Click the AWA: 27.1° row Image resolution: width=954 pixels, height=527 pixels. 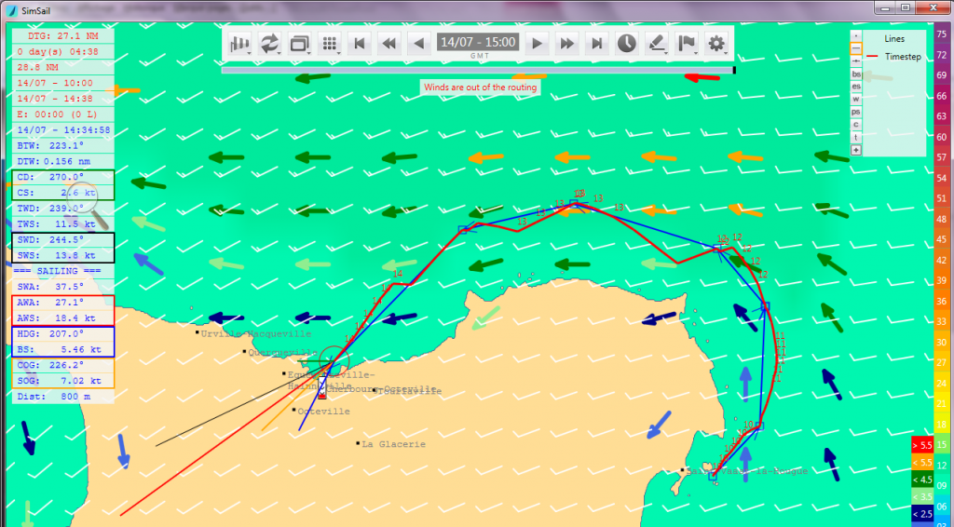pos(63,302)
